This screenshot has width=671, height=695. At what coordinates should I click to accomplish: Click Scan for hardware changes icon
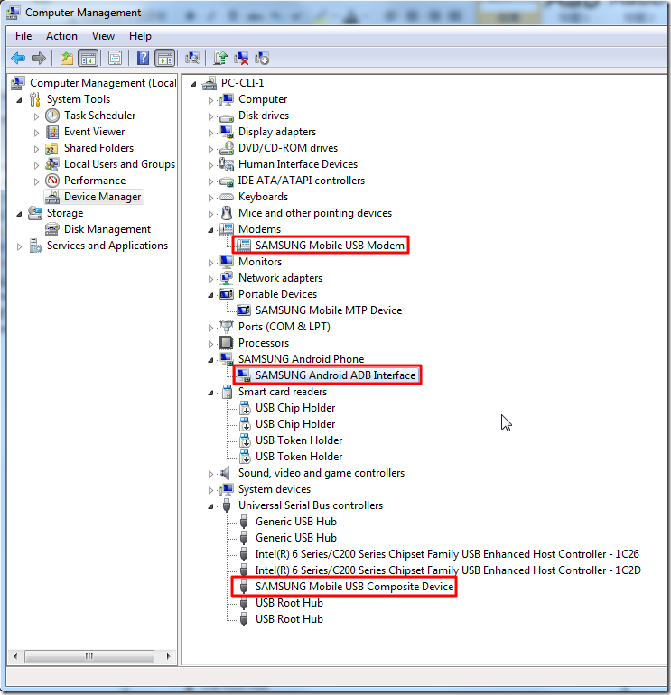point(192,58)
